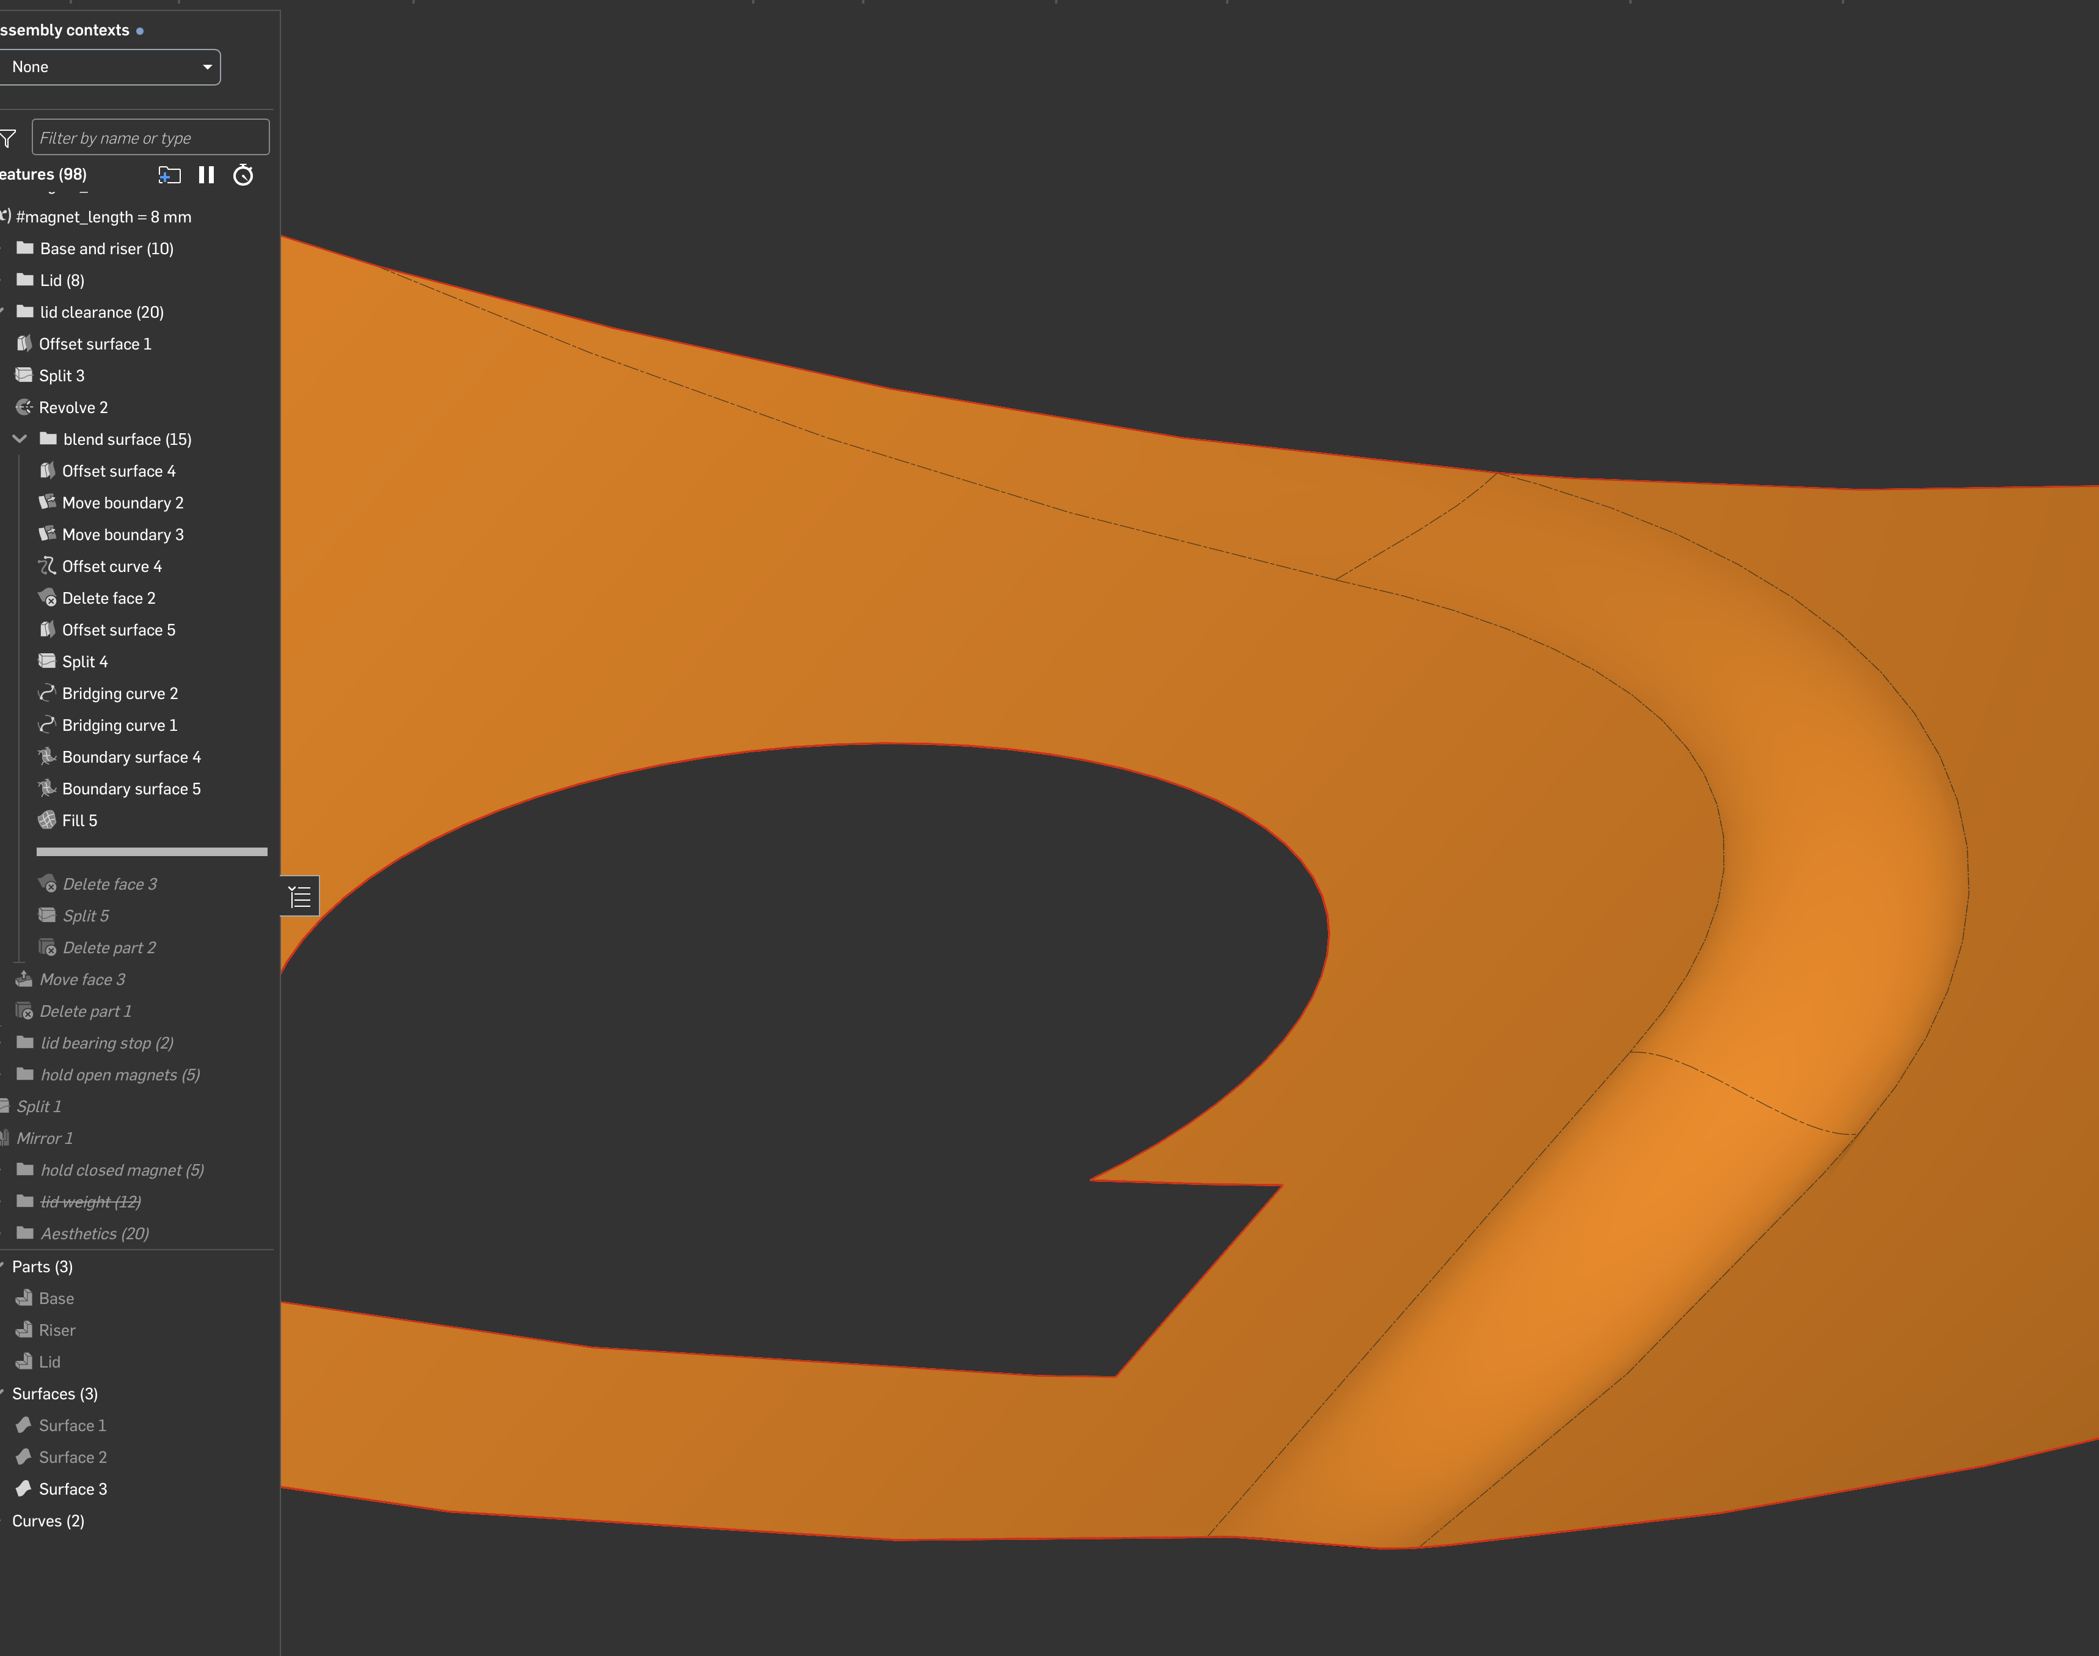The width and height of the screenshot is (2099, 1656).
Task: Click the Fill 5 feature icon
Action: (46, 820)
